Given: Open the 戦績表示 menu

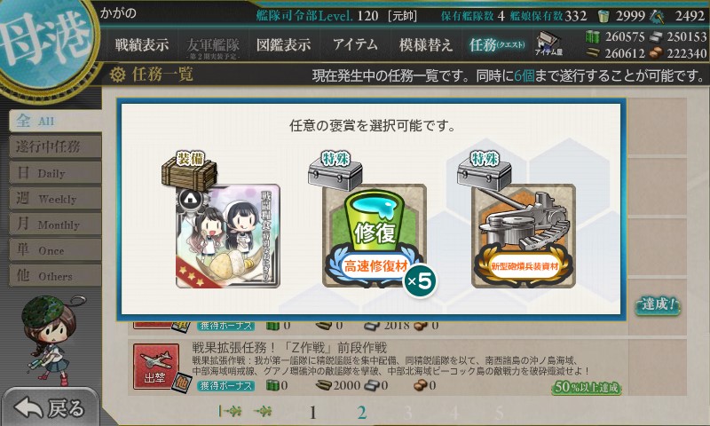Looking at the screenshot, I should pos(141,44).
